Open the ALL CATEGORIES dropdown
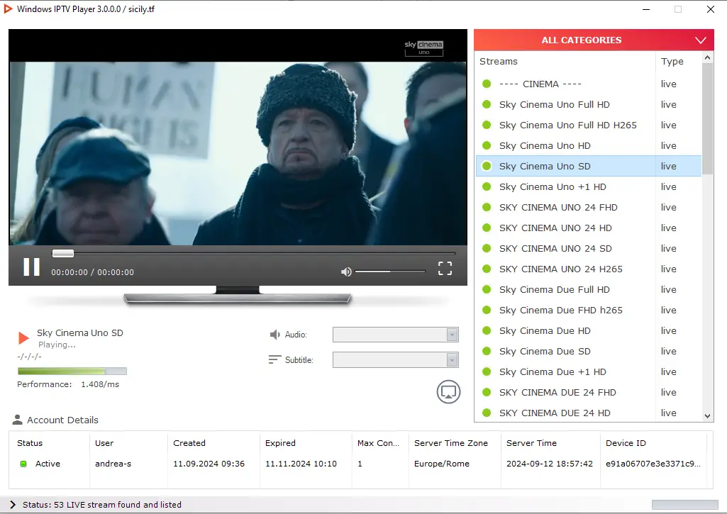Image resolution: width=727 pixels, height=514 pixels. (594, 40)
